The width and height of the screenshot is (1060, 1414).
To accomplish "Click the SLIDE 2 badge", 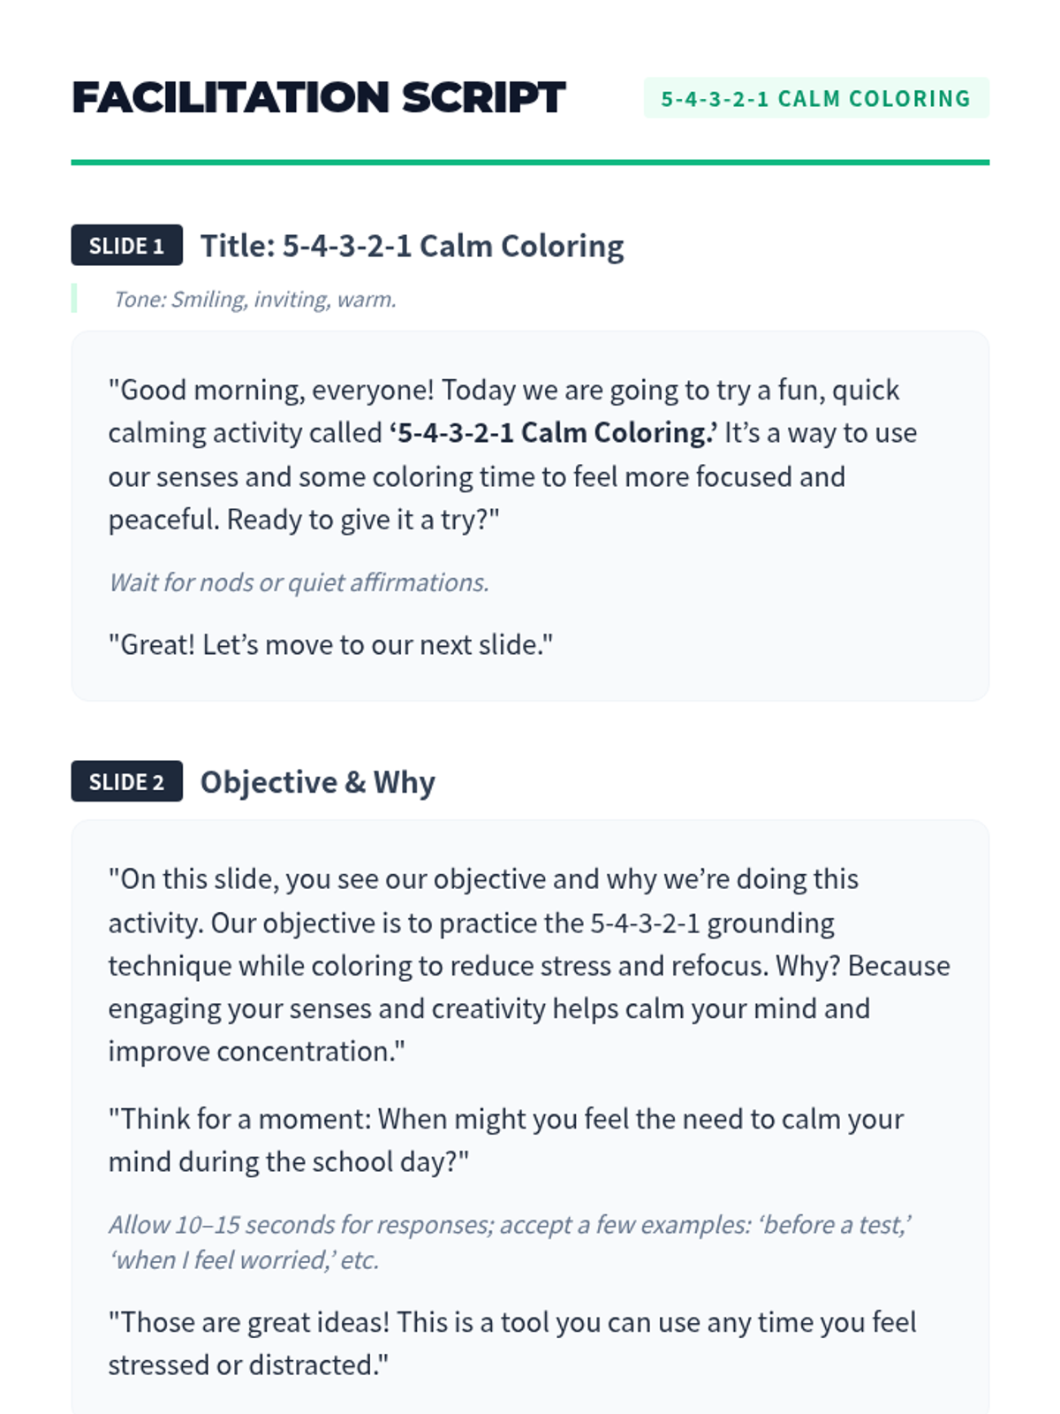I will 126,781.
